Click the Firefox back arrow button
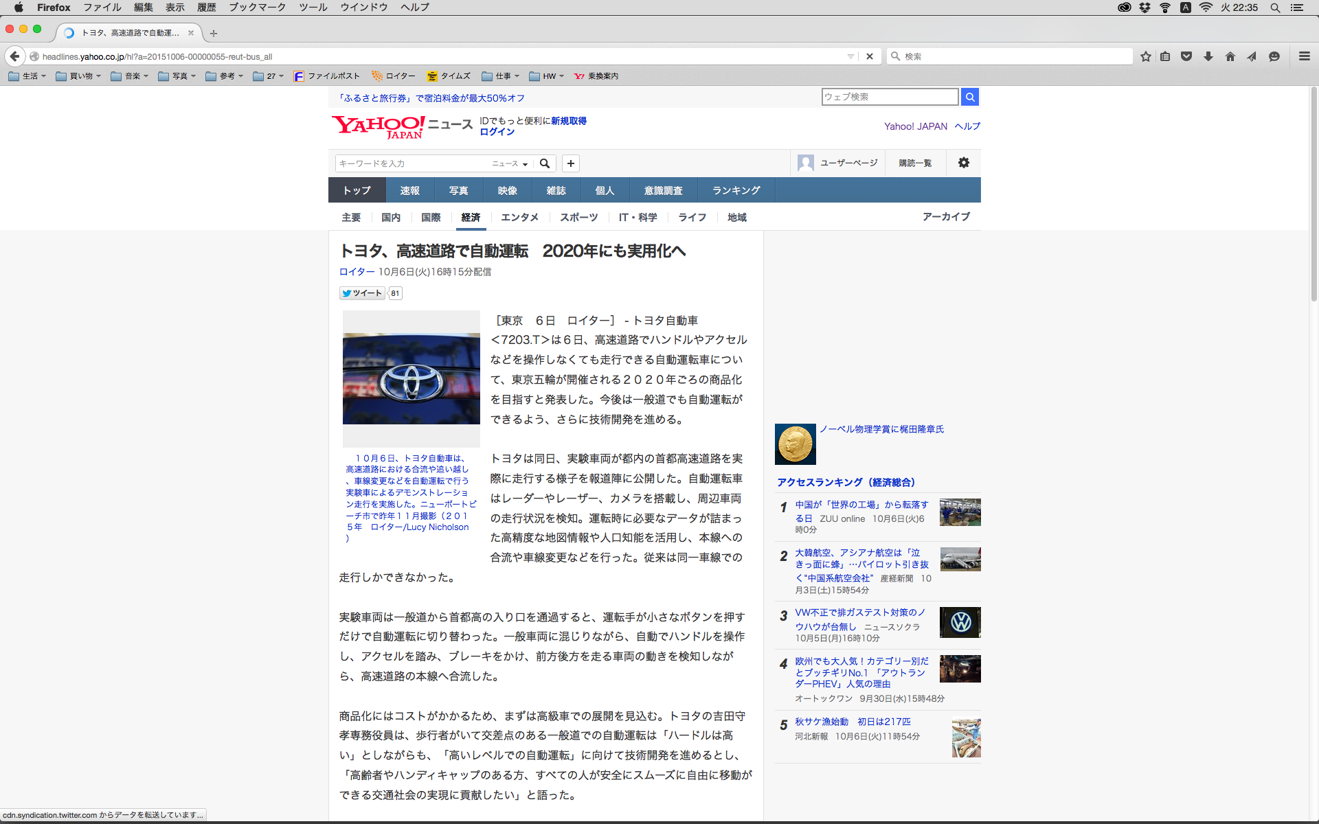Viewport: 1319px width, 824px height. coord(14,56)
